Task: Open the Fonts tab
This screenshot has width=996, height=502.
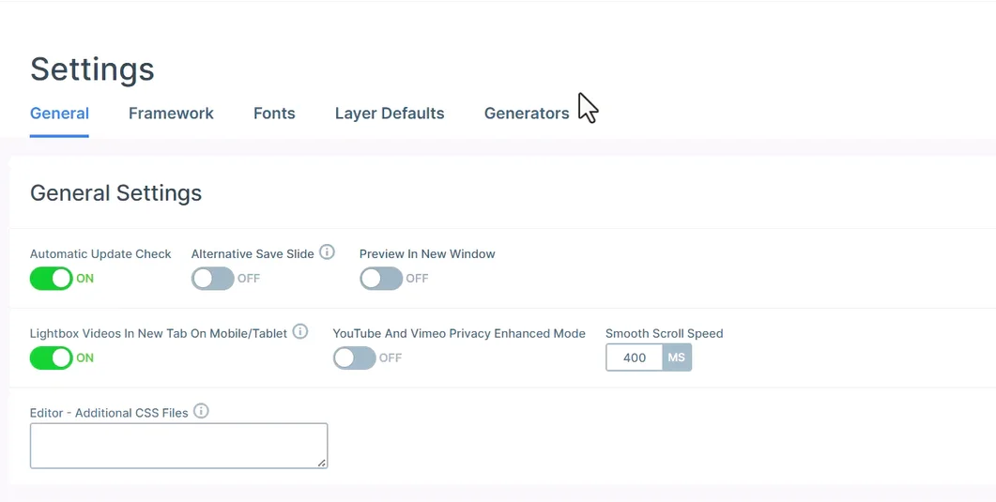Action: [274, 114]
